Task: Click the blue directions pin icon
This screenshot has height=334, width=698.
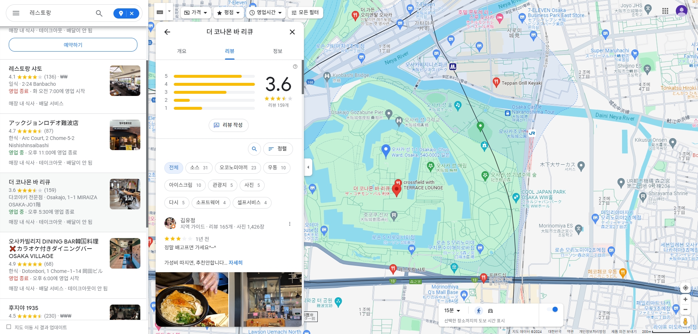Action: [121, 13]
